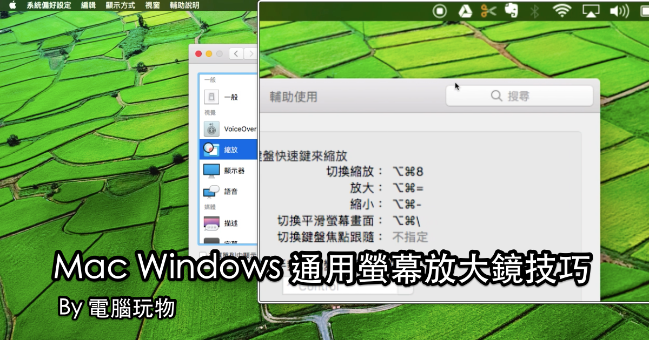
Task: Click the 放大 shortcut label
Action: (366, 188)
